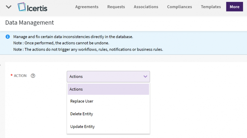Open the Compliances section
The width and height of the screenshot is (247, 138).
179,7
